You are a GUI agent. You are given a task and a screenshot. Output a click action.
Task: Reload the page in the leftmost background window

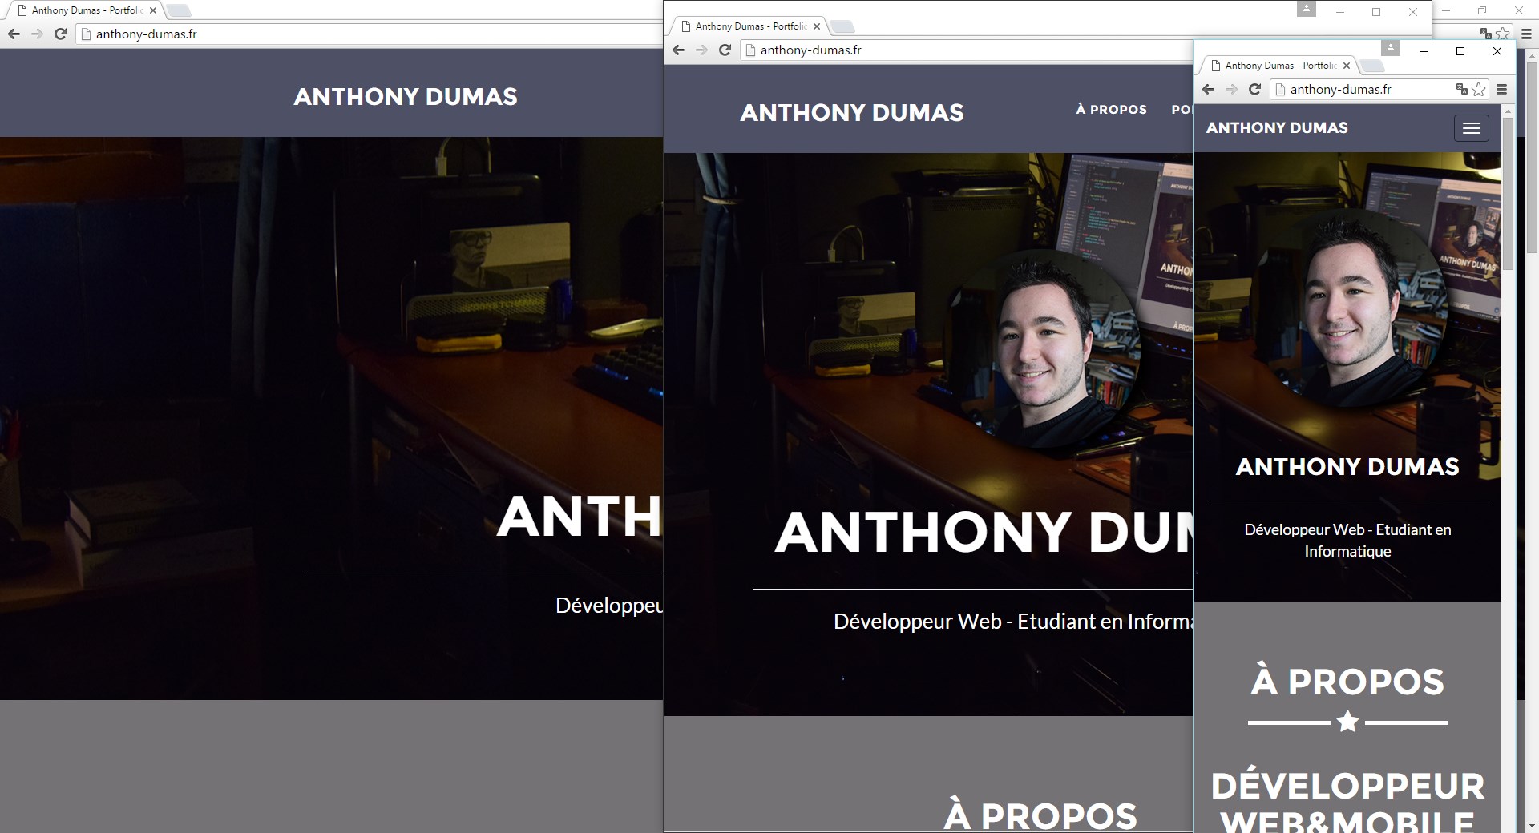tap(60, 34)
